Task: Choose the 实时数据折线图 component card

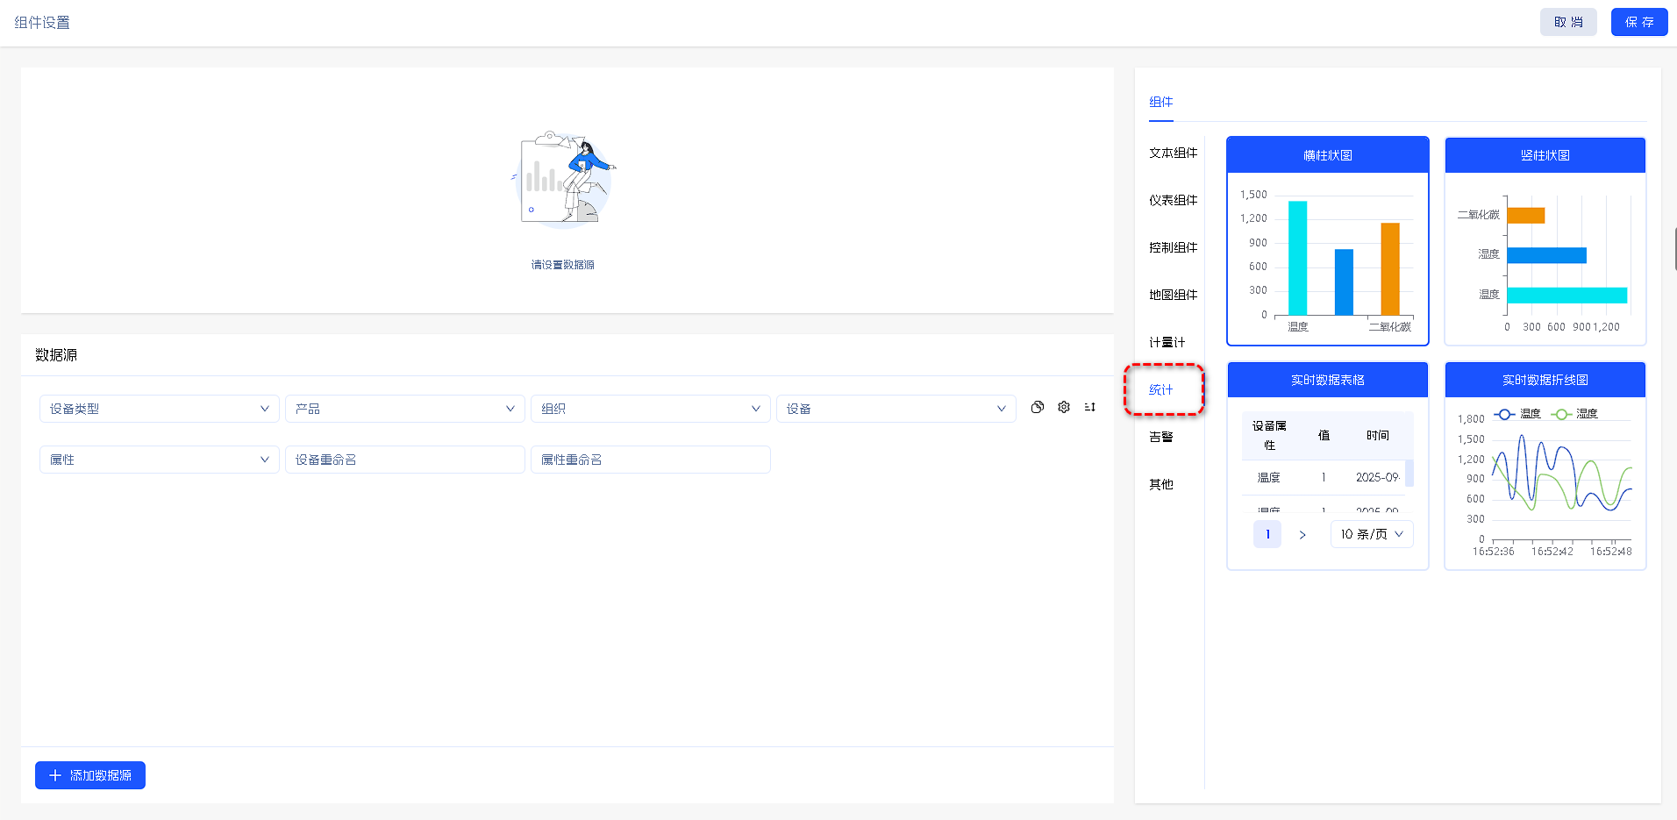Action: [1545, 466]
